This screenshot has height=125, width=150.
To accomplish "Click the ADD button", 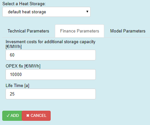I will [x=12, y=116].
